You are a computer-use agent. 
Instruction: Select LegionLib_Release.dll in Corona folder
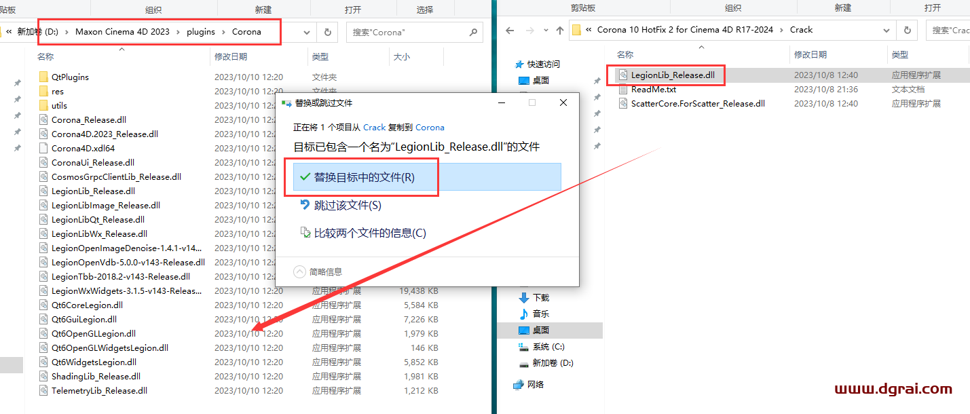93,191
